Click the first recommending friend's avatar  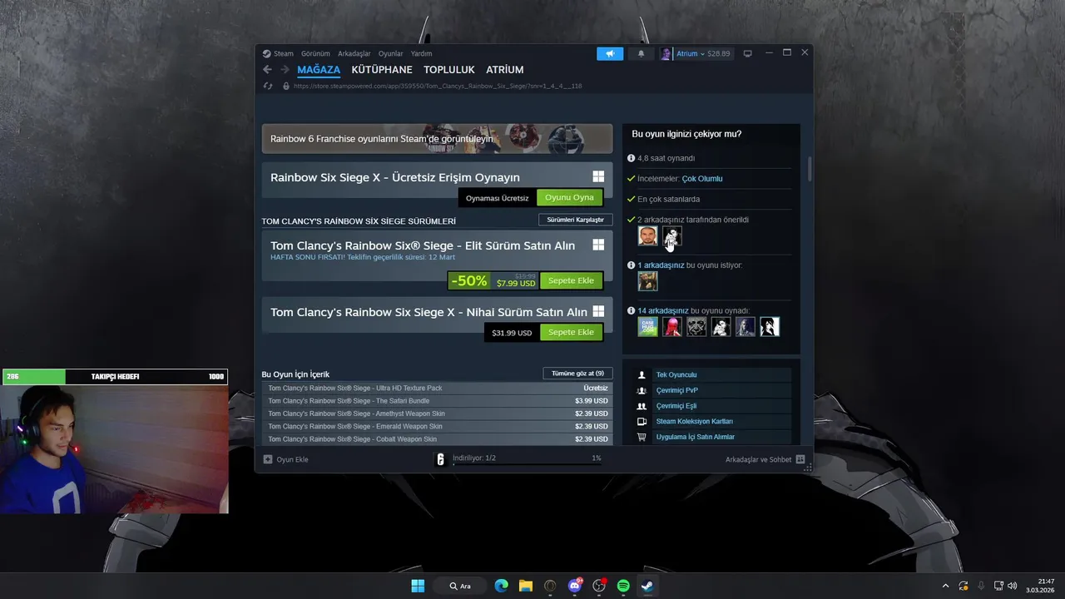[x=647, y=235]
